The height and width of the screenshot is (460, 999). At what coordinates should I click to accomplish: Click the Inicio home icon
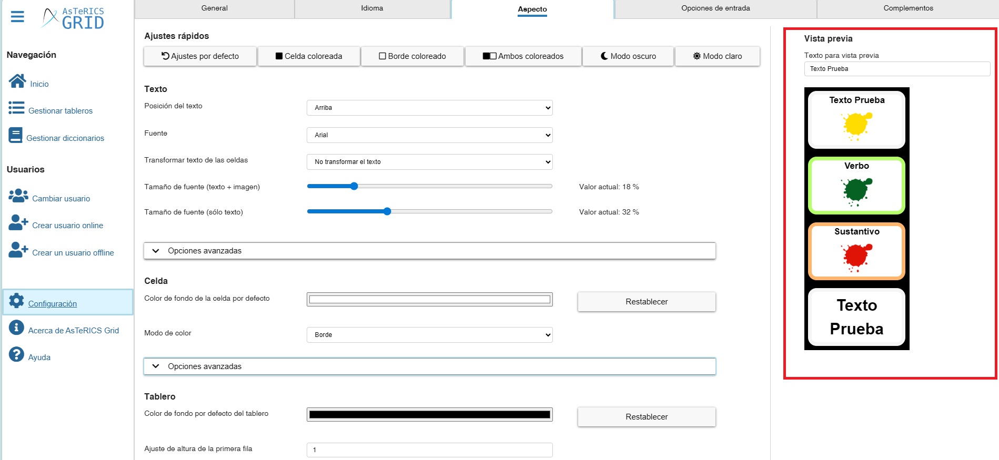[x=17, y=81]
